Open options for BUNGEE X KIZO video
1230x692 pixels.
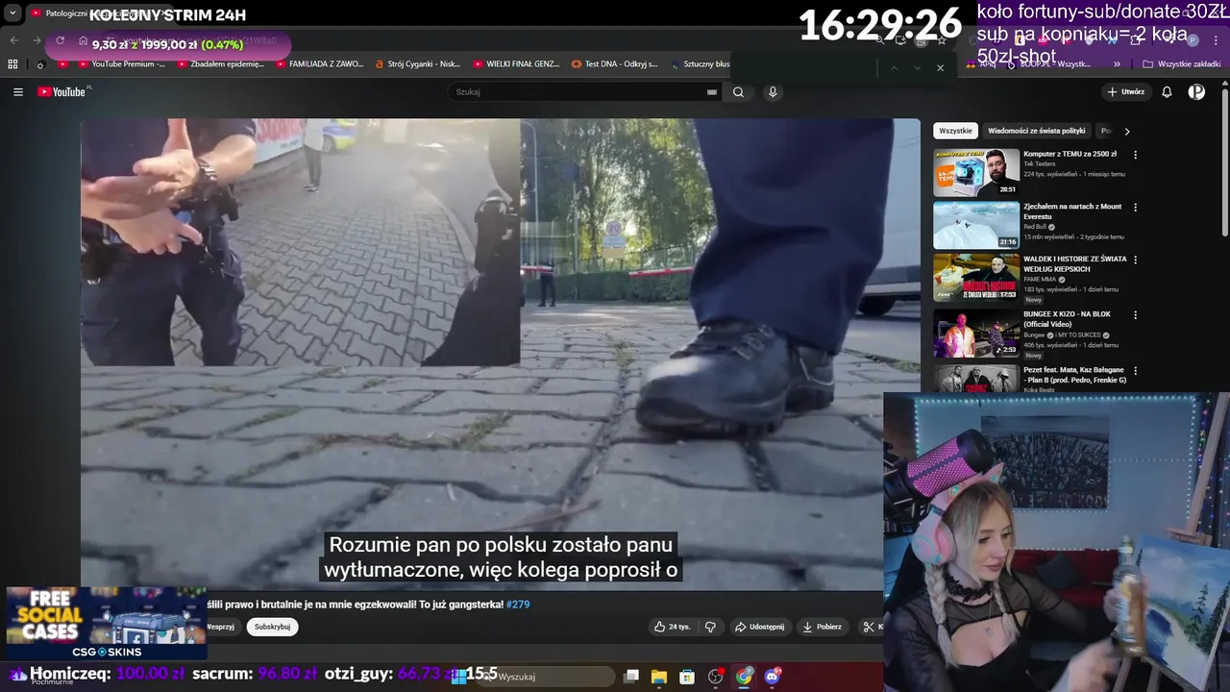[x=1136, y=315]
